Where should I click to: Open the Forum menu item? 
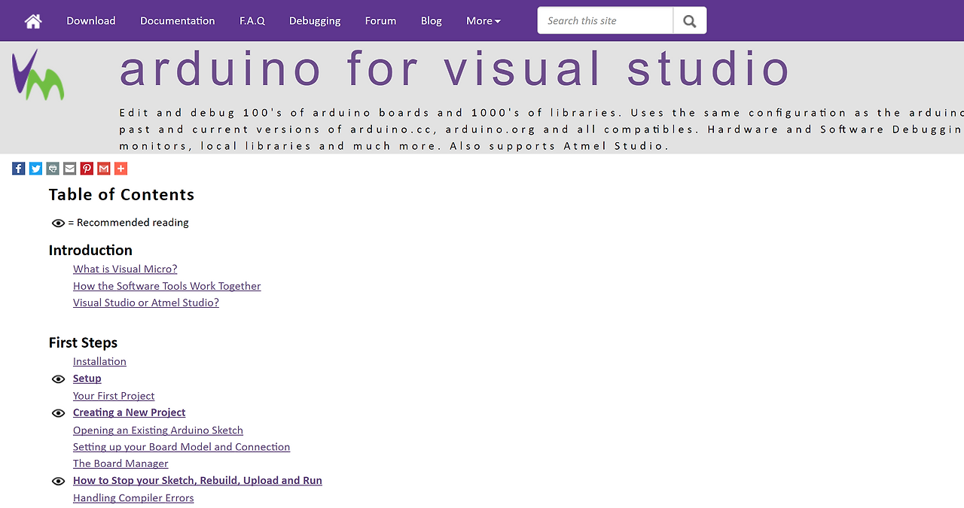(x=380, y=21)
